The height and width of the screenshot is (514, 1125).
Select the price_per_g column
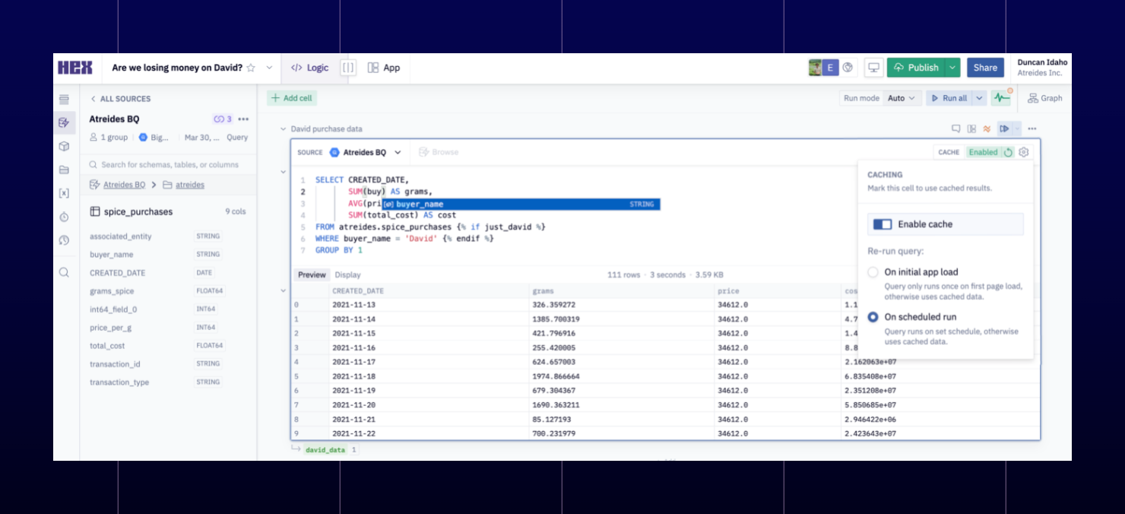click(x=110, y=328)
